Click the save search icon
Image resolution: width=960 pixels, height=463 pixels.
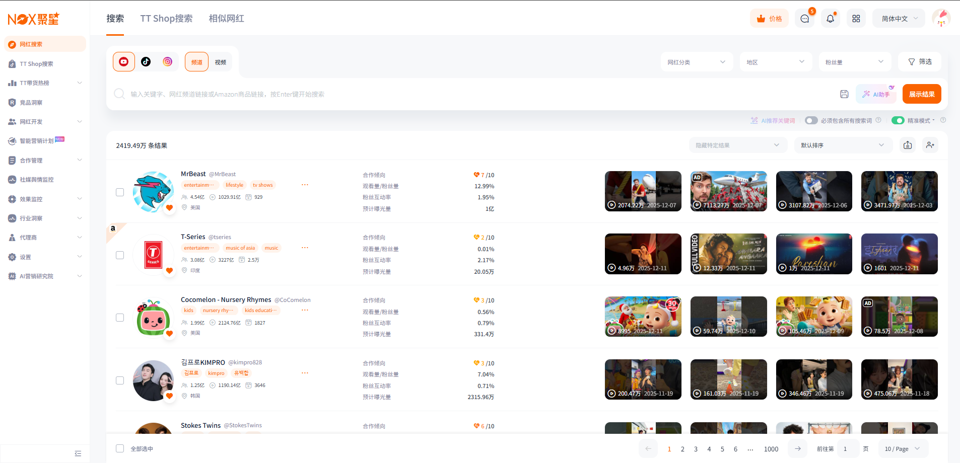coord(844,94)
